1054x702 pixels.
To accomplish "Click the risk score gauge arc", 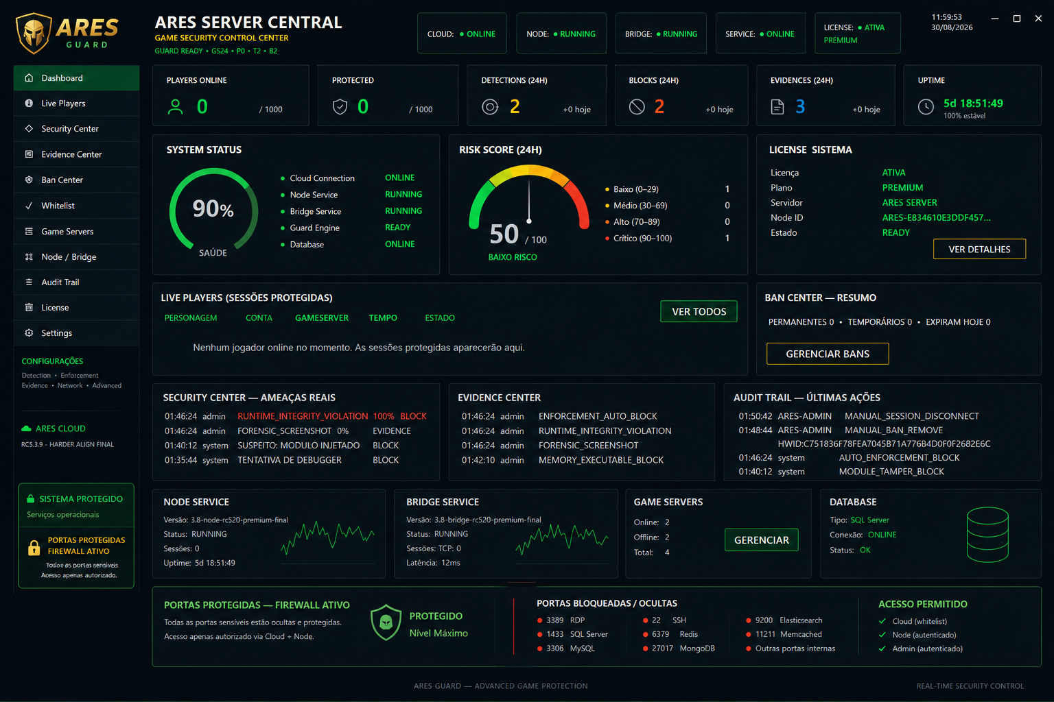I will [x=529, y=196].
